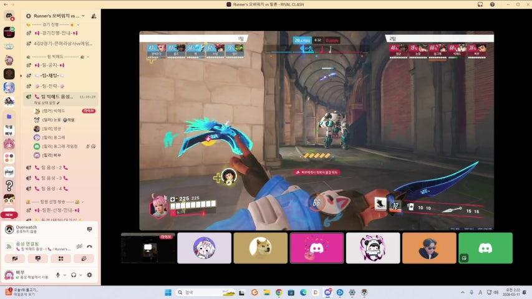Viewport: 532px width, 299px height.
Task: Share the Overwatch game screen icon
Action: coord(90,229)
